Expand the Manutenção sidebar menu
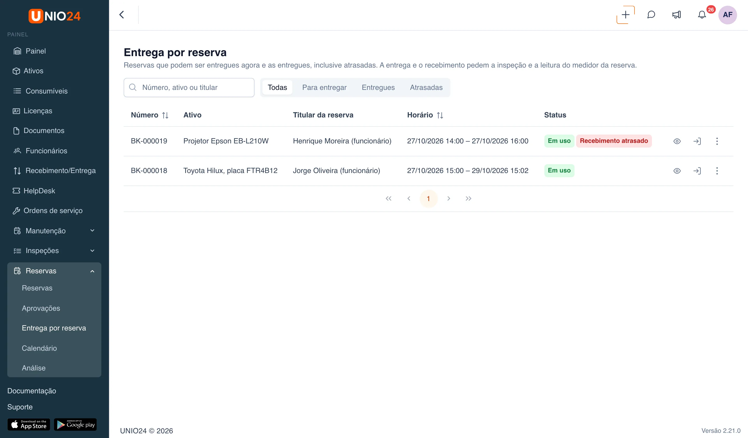This screenshot has width=748, height=438. (x=54, y=231)
